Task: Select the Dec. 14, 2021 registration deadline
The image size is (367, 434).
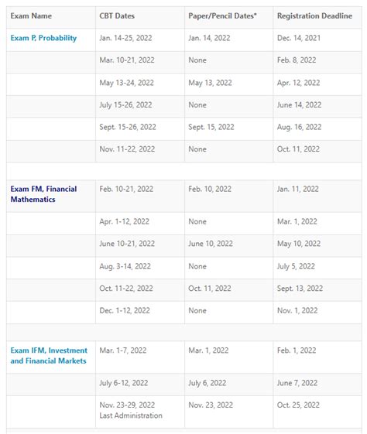Action: tap(299, 38)
